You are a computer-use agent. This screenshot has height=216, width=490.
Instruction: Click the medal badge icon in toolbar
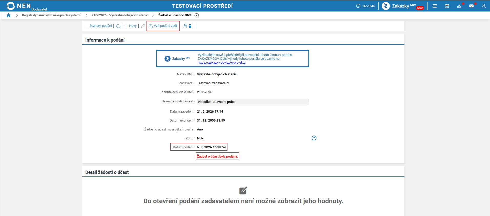click(x=190, y=26)
